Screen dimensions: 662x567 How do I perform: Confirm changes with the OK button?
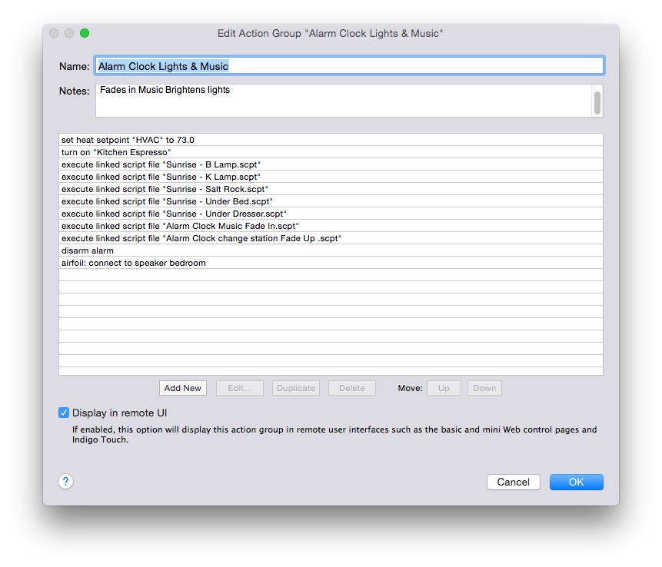click(x=577, y=482)
